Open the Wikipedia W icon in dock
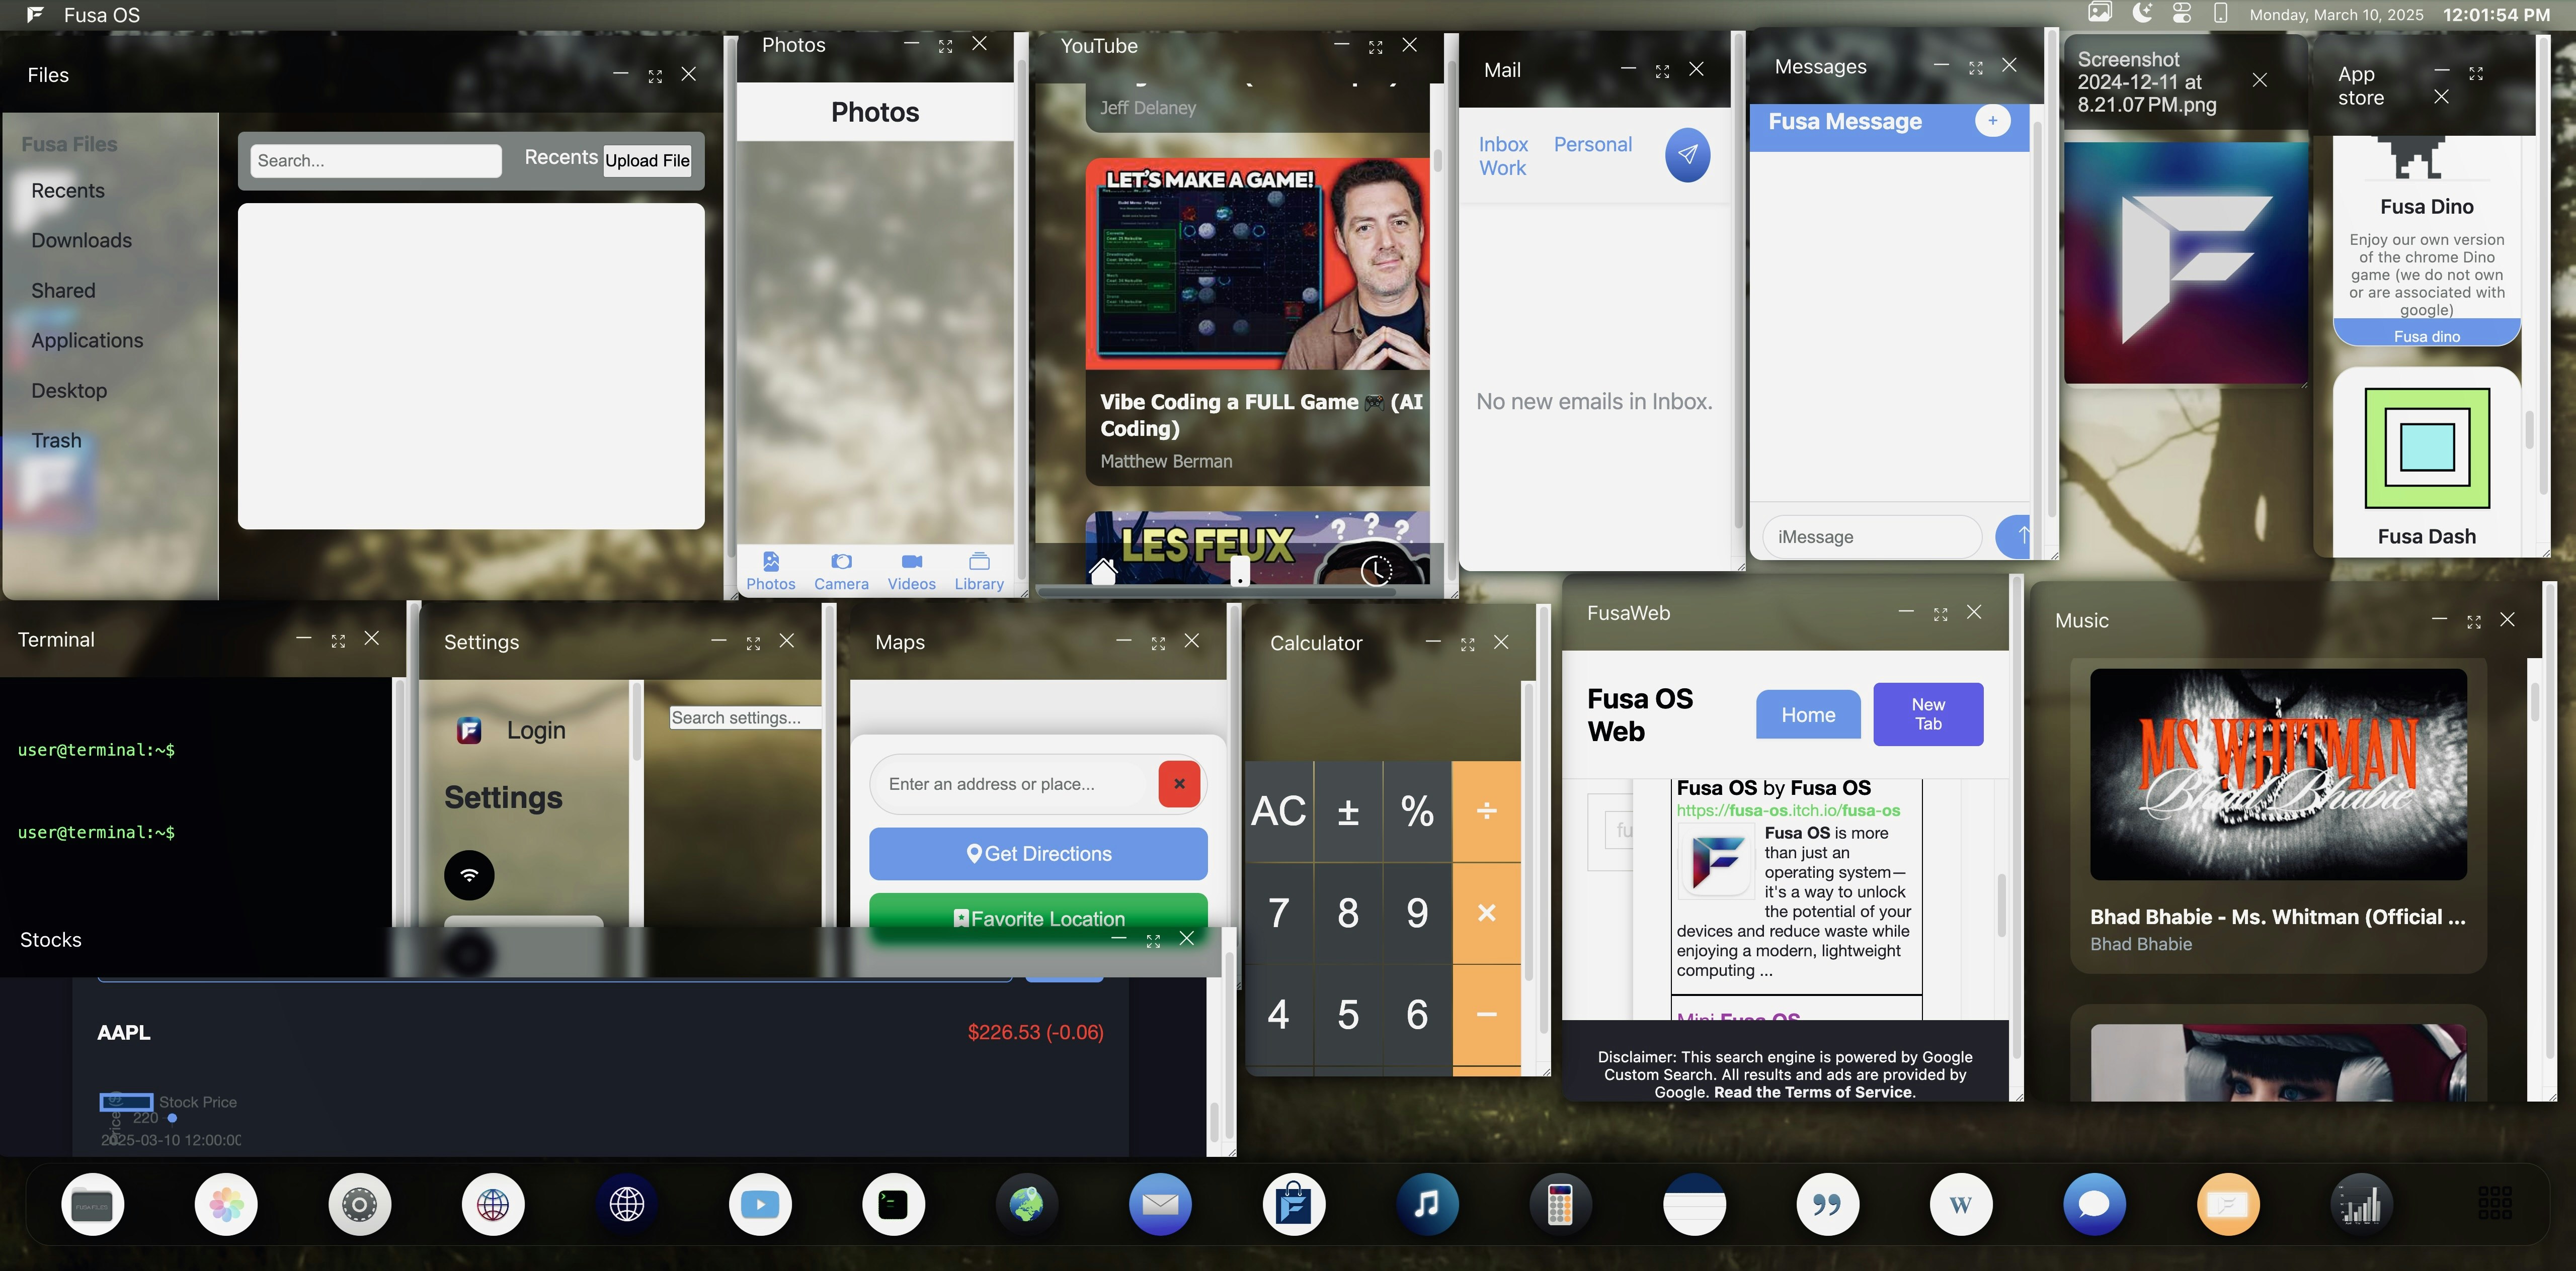This screenshot has height=1271, width=2576. (x=1961, y=1204)
